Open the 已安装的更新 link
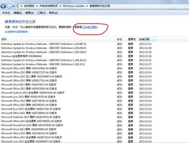Image resolution: width=189 pixels, height=143 pixels. 90,27
